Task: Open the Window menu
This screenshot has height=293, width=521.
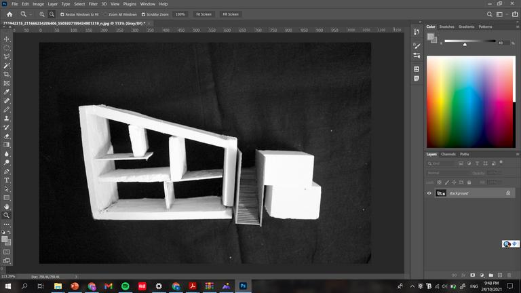Action: [x=147, y=4]
